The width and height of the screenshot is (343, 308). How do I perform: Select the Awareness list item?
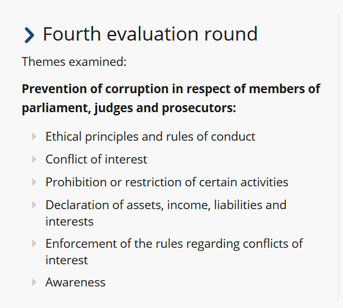coord(75,282)
